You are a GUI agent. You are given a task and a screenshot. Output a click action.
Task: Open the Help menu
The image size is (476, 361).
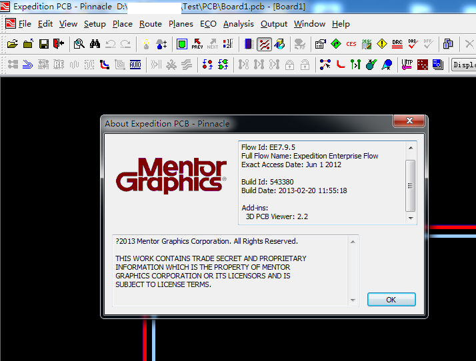click(341, 24)
